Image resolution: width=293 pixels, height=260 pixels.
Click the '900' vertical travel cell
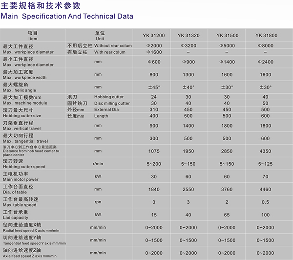click(x=154, y=126)
